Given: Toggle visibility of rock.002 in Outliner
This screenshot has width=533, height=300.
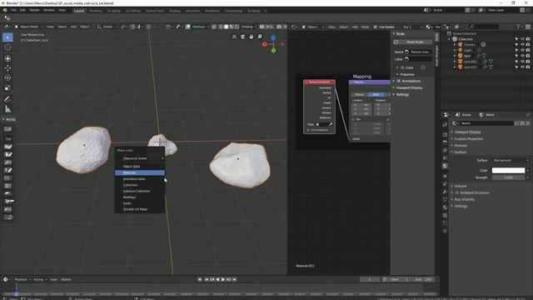Looking at the screenshot, I should (522, 67).
